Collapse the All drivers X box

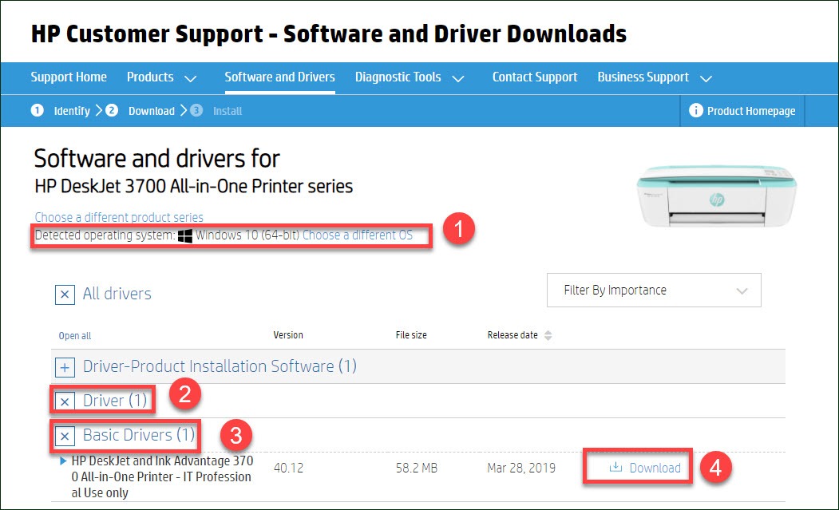(65, 295)
